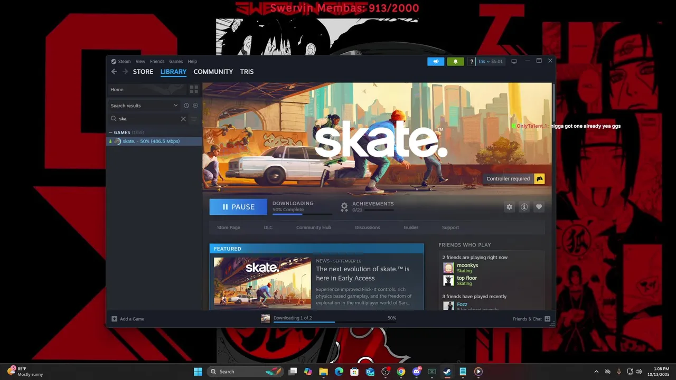
Task: Open the Guides link
Action: [x=411, y=227]
